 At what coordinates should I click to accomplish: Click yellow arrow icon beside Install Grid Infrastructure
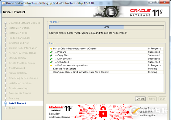51,49
